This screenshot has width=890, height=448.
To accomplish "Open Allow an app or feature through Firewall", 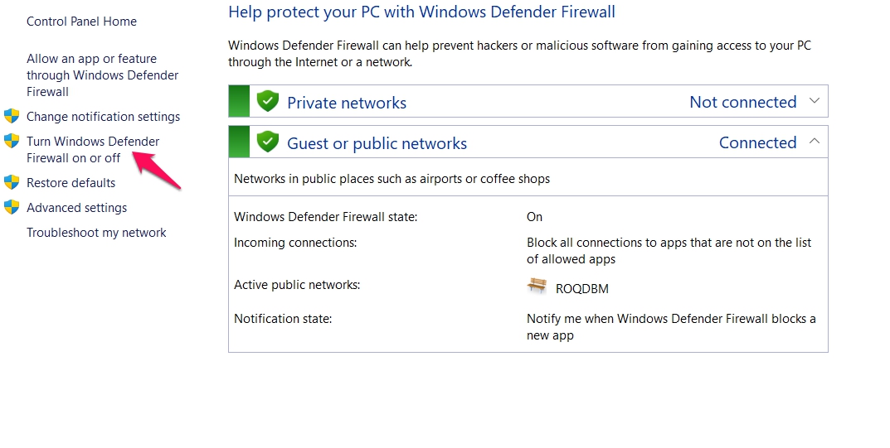I will [103, 75].
